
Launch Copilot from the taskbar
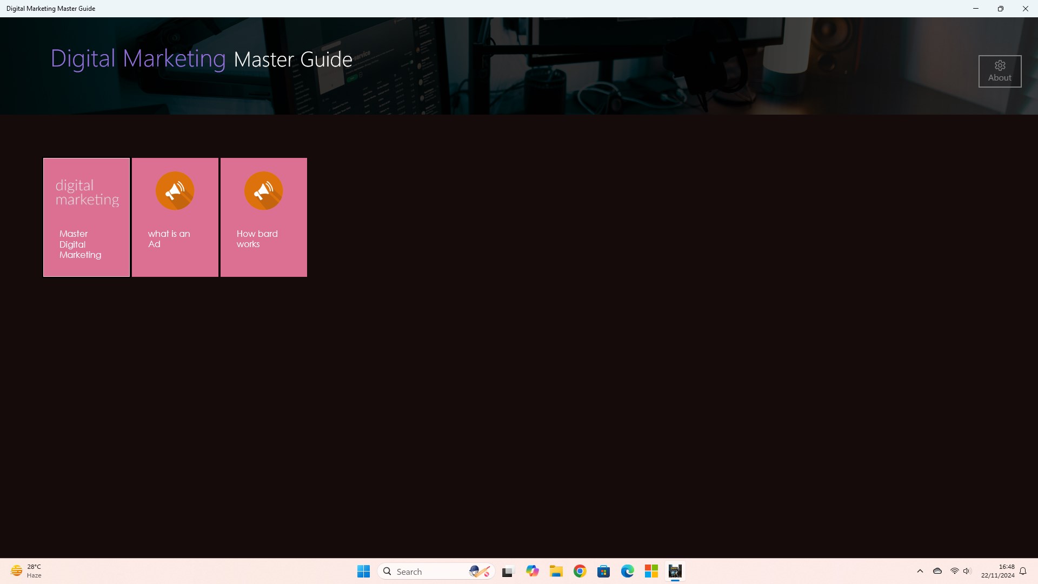tap(533, 572)
